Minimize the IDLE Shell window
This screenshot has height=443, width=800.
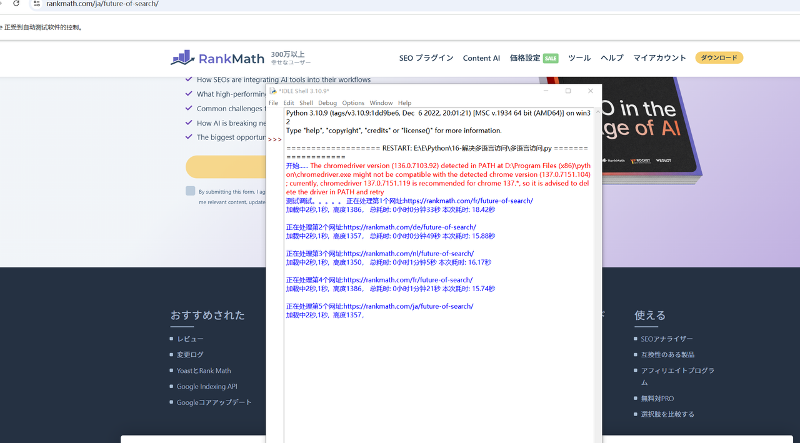546,91
